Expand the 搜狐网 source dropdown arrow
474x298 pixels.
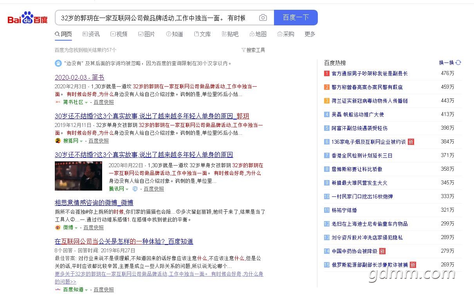pos(81,141)
